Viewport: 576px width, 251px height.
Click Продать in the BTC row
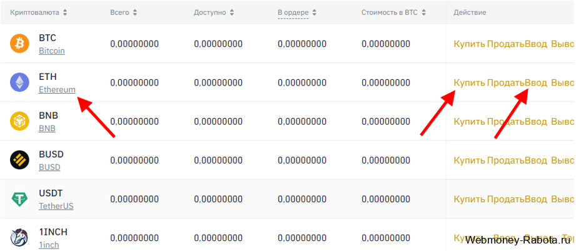(505, 44)
